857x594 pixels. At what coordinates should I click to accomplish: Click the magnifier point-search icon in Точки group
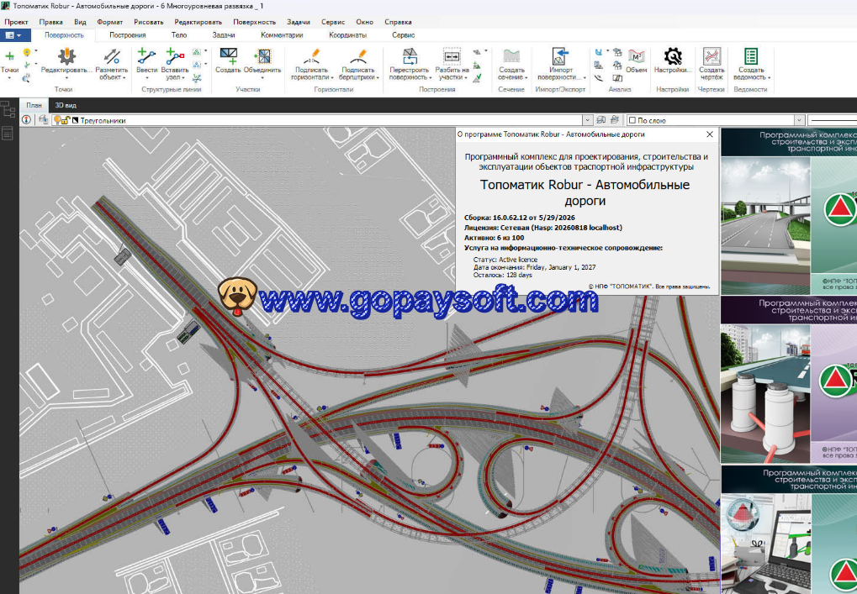coord(26,79)
